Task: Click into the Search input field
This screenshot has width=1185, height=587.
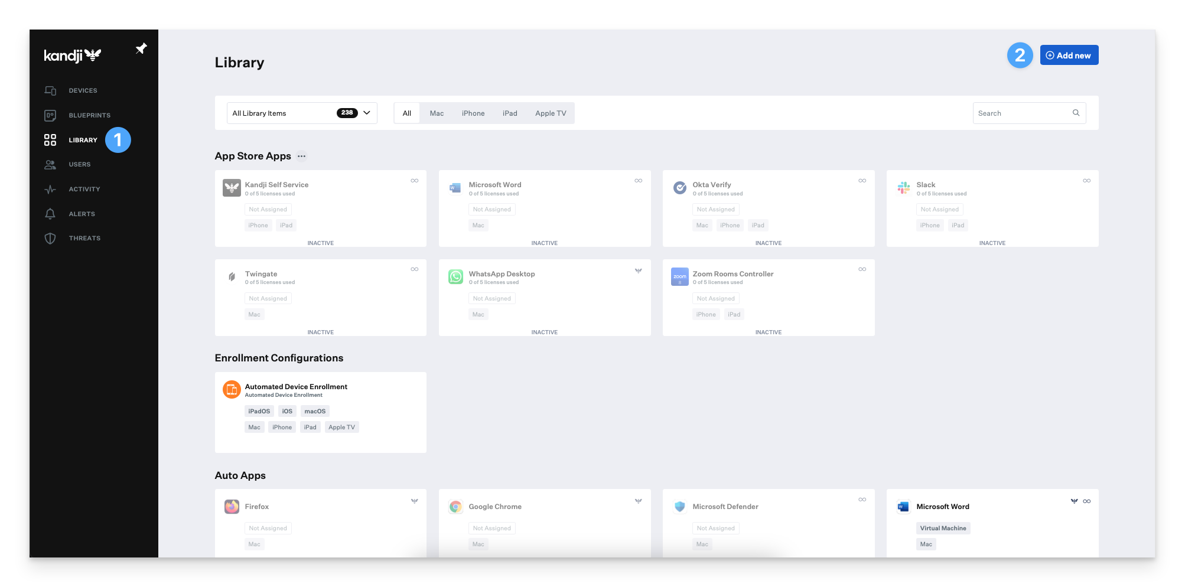Action: 1029,113
